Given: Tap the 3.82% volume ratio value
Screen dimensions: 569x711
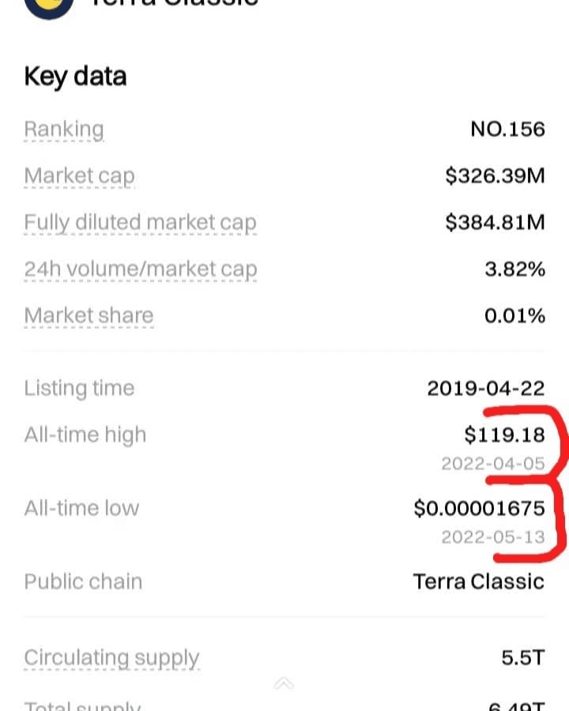Looking at the screenshot, I should [x=514, y=269].
